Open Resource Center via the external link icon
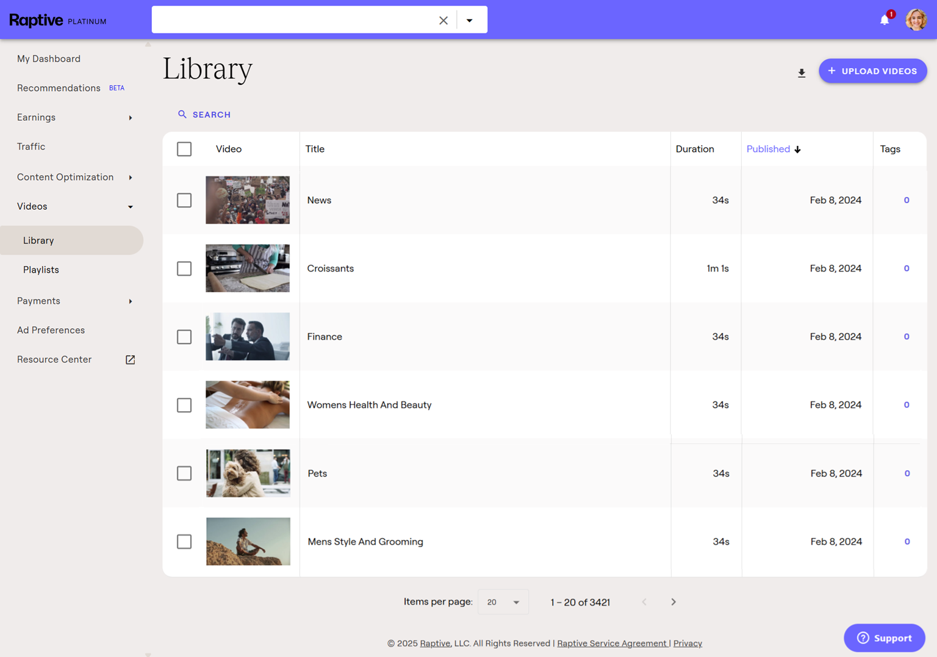Screen dimensions: 937x657 point(130,359)
